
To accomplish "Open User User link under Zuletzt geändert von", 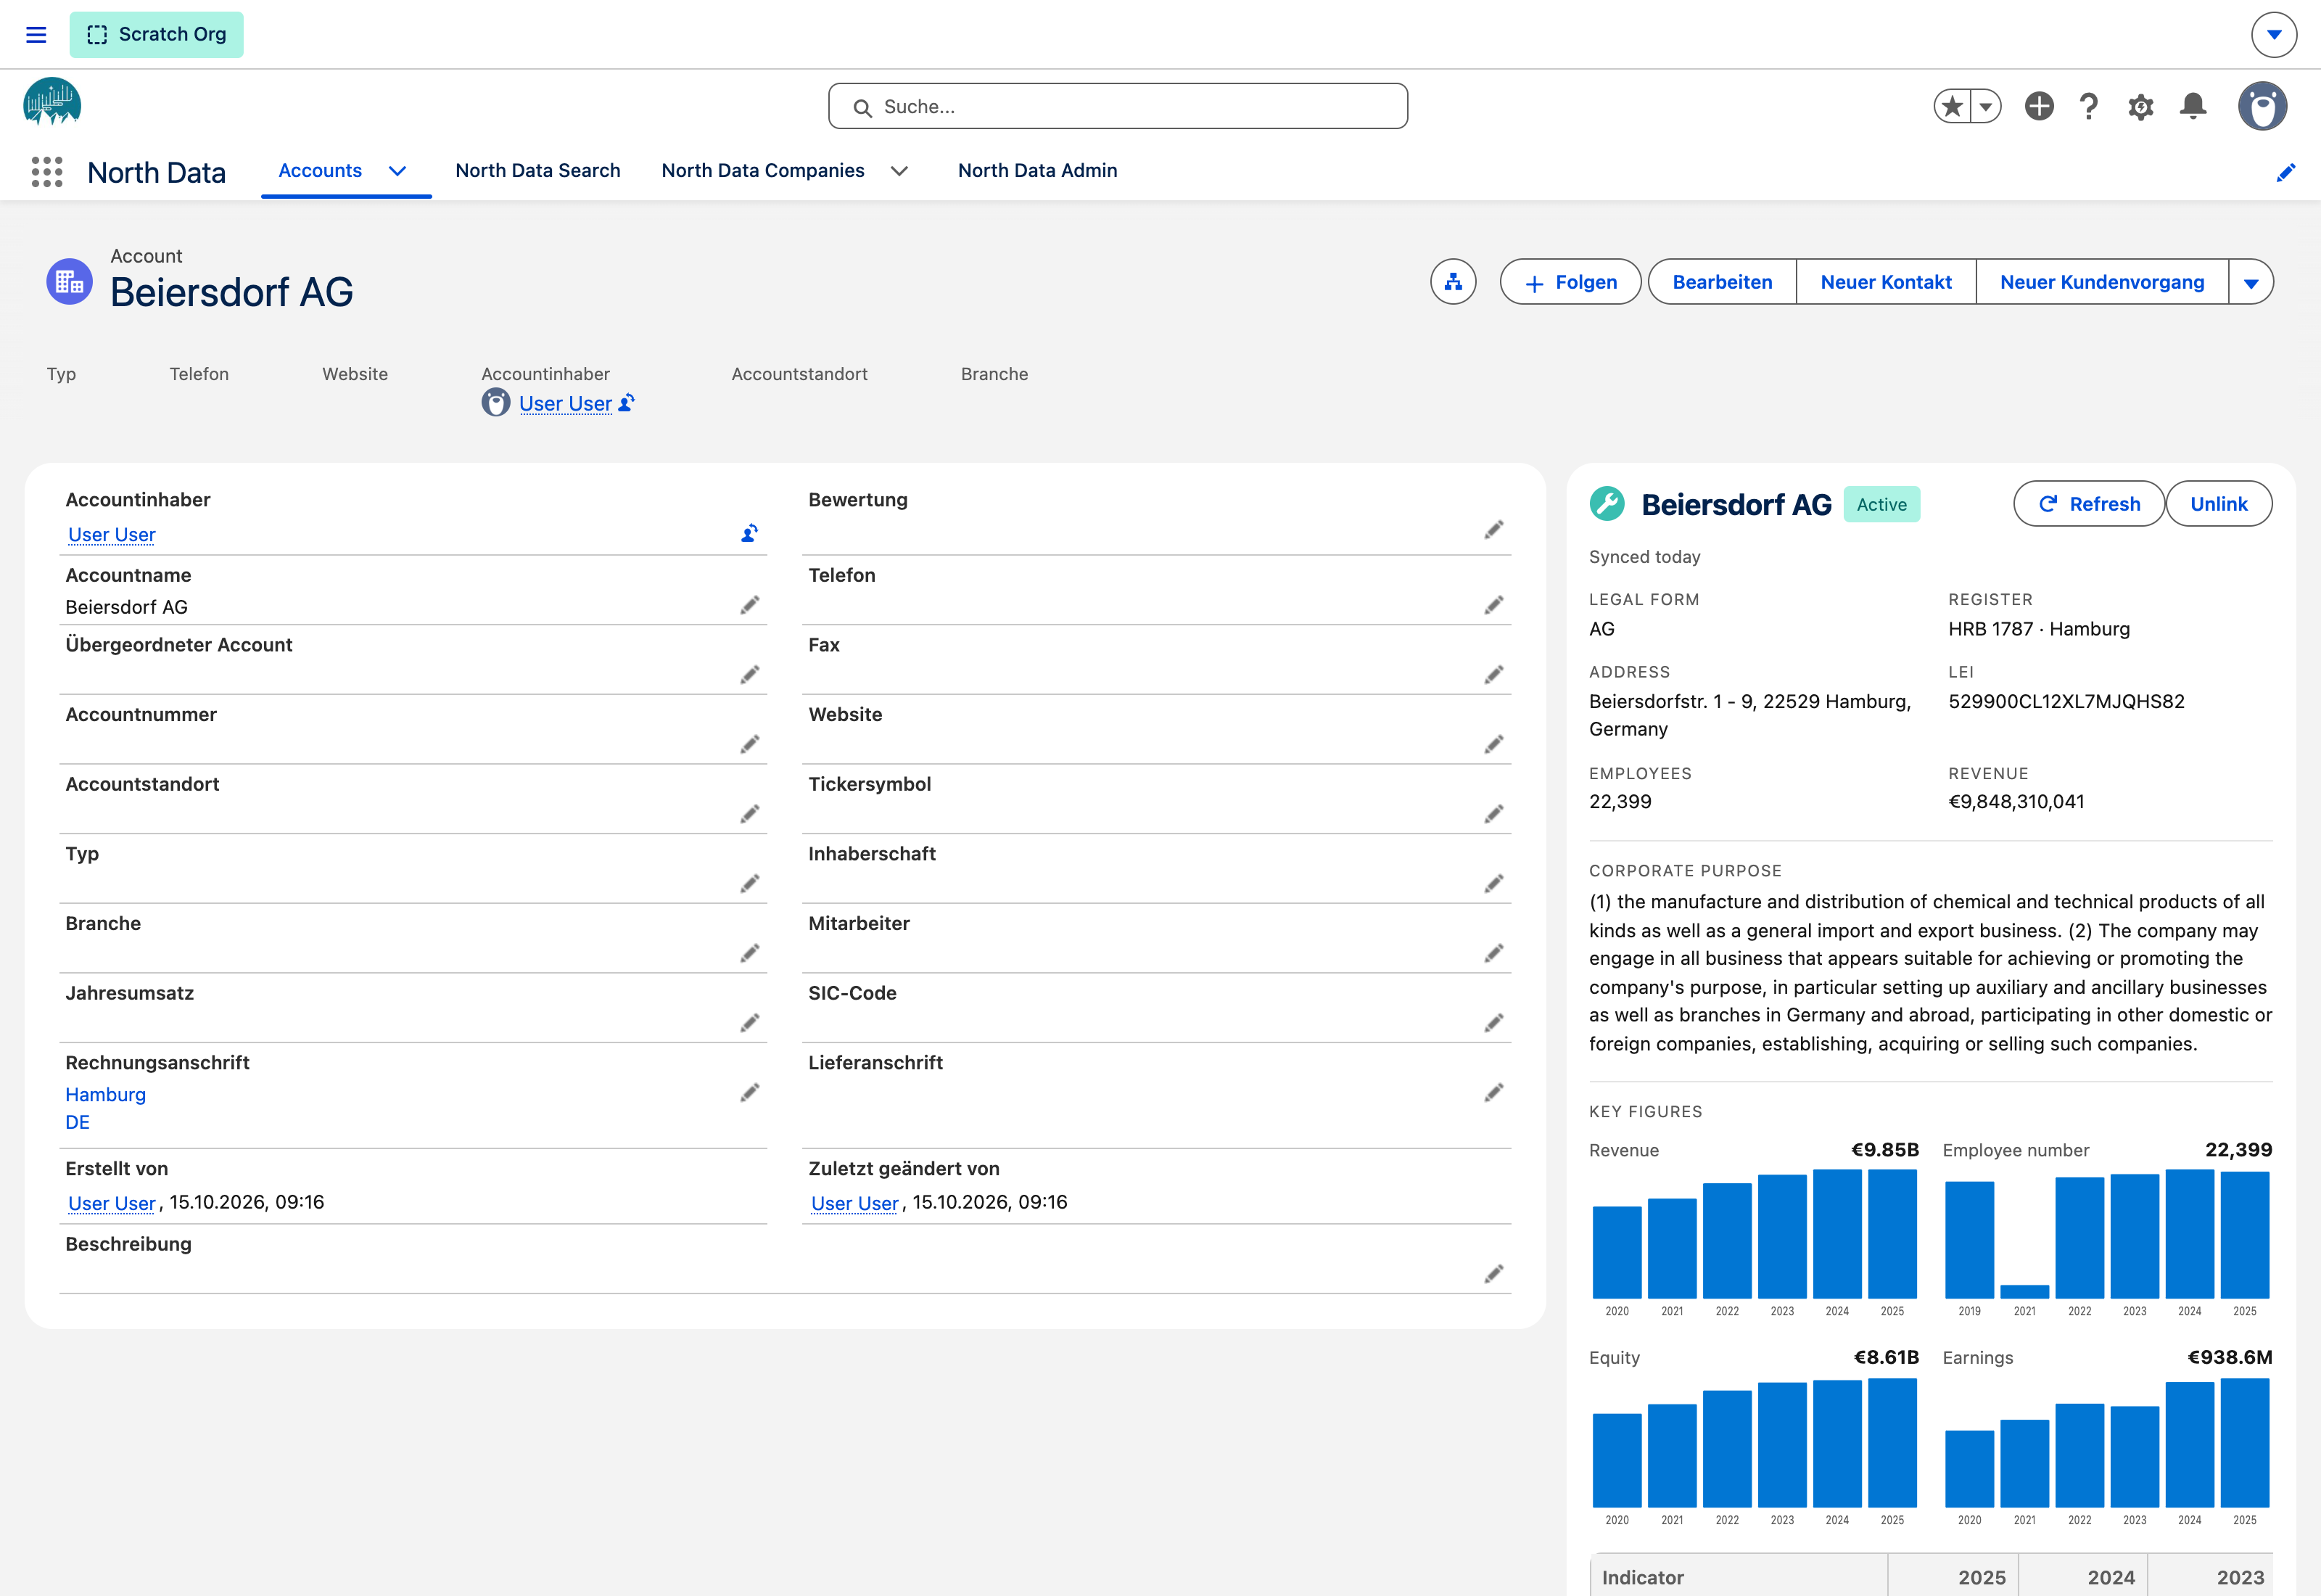I will 854,1203.
